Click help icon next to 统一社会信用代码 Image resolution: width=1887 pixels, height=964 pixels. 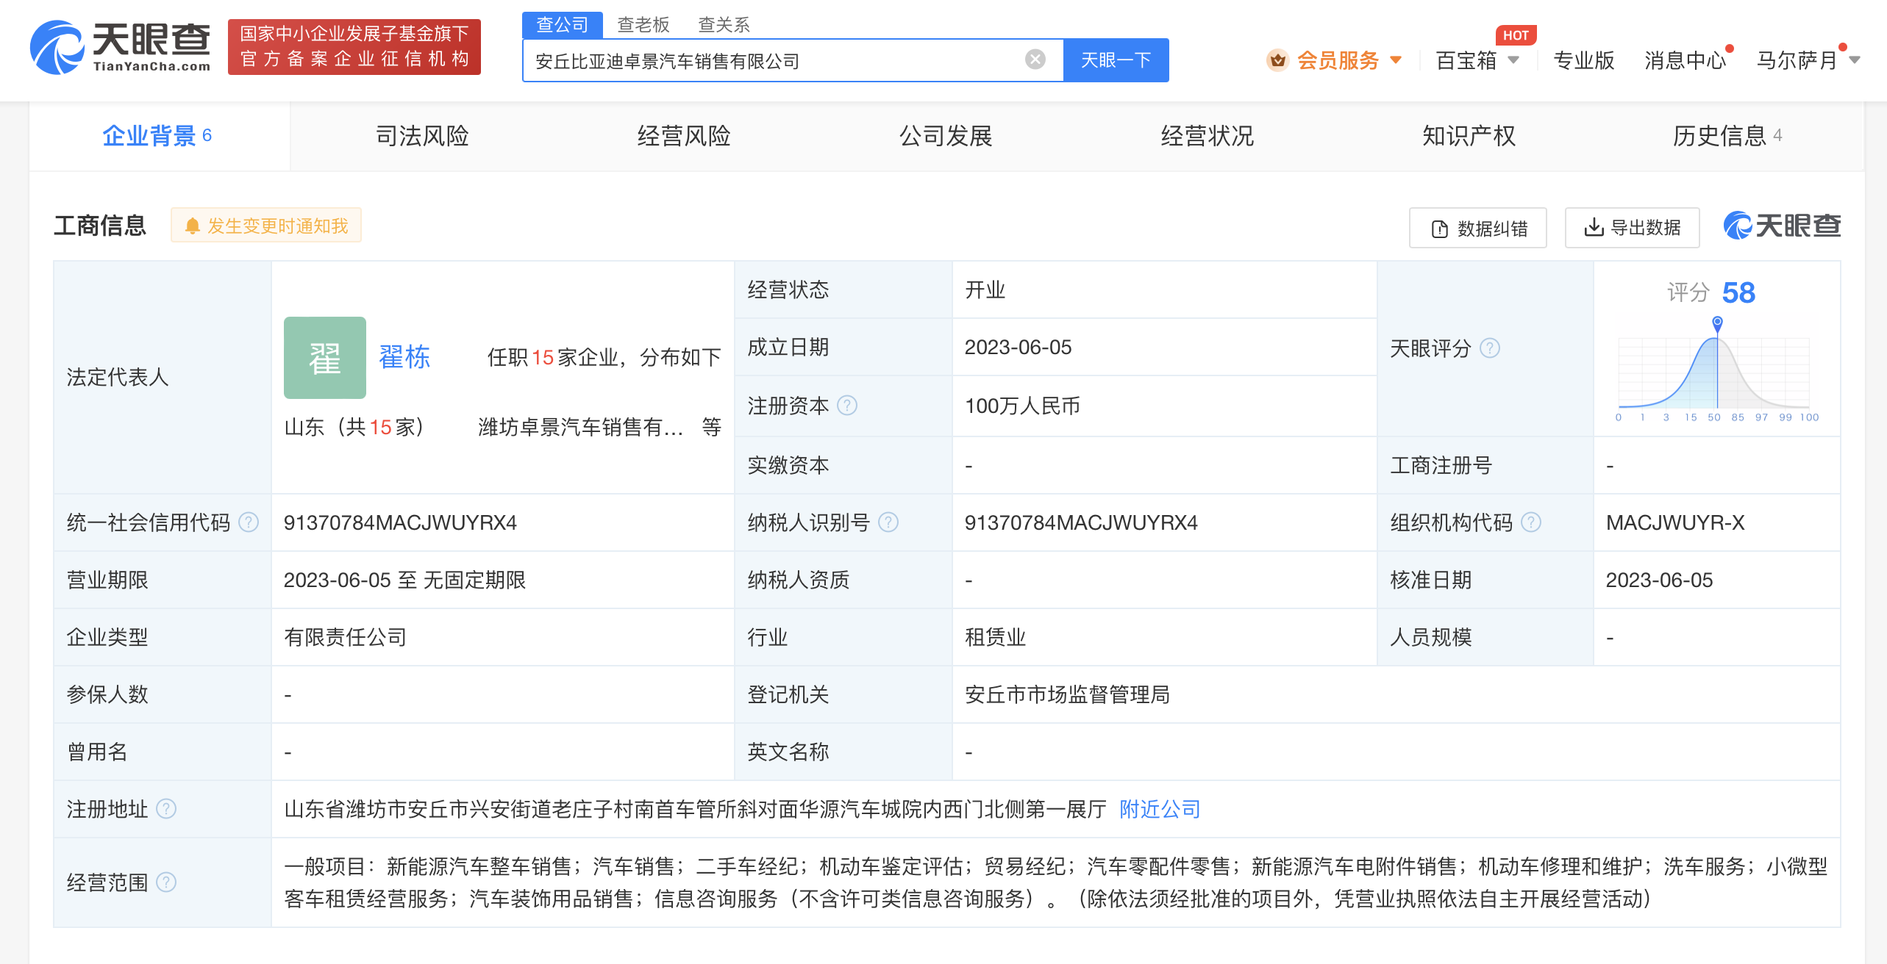click(x=249, y=522)
